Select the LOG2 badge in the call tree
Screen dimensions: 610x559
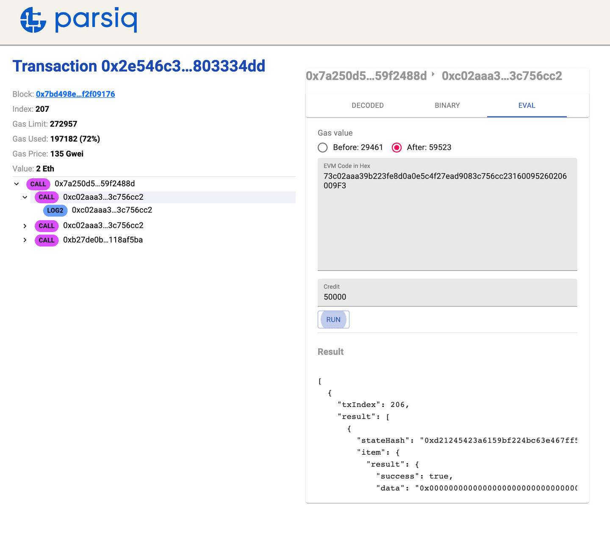coord(55,210)
